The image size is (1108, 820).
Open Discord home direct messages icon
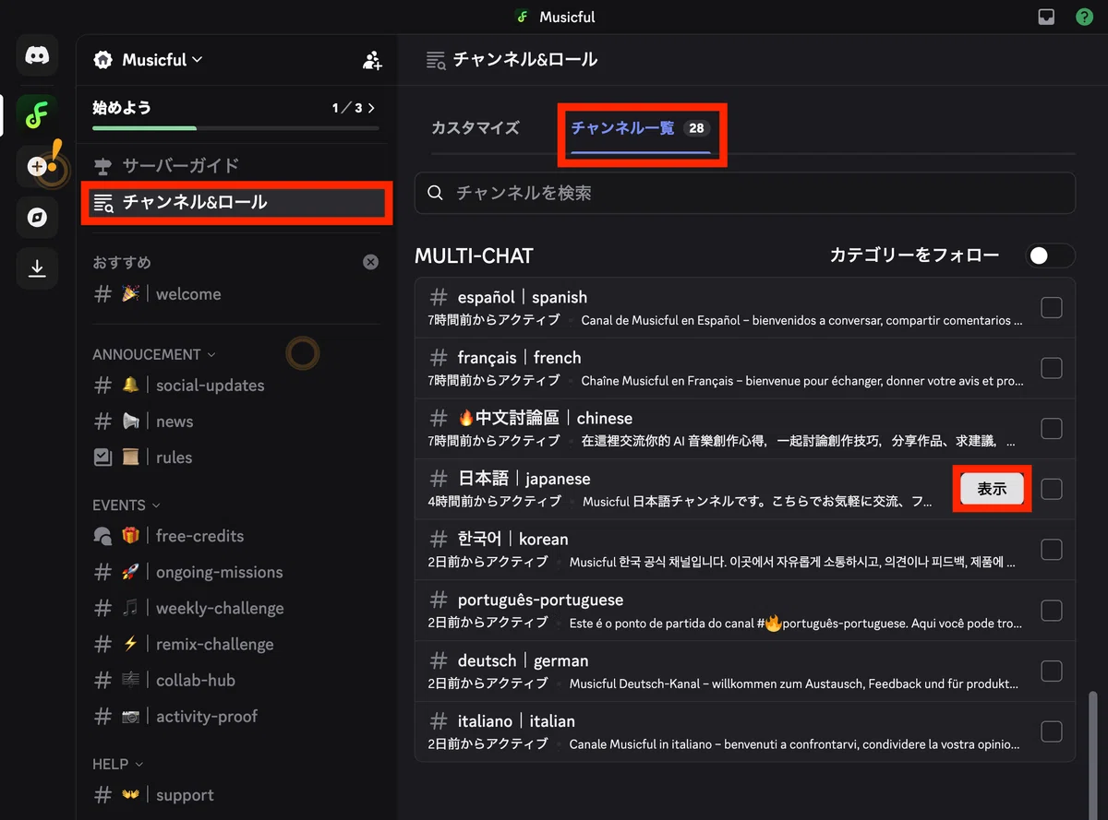click(37, 57)
